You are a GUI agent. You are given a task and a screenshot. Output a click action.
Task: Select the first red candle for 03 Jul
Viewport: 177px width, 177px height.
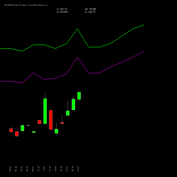coord(11,130)
